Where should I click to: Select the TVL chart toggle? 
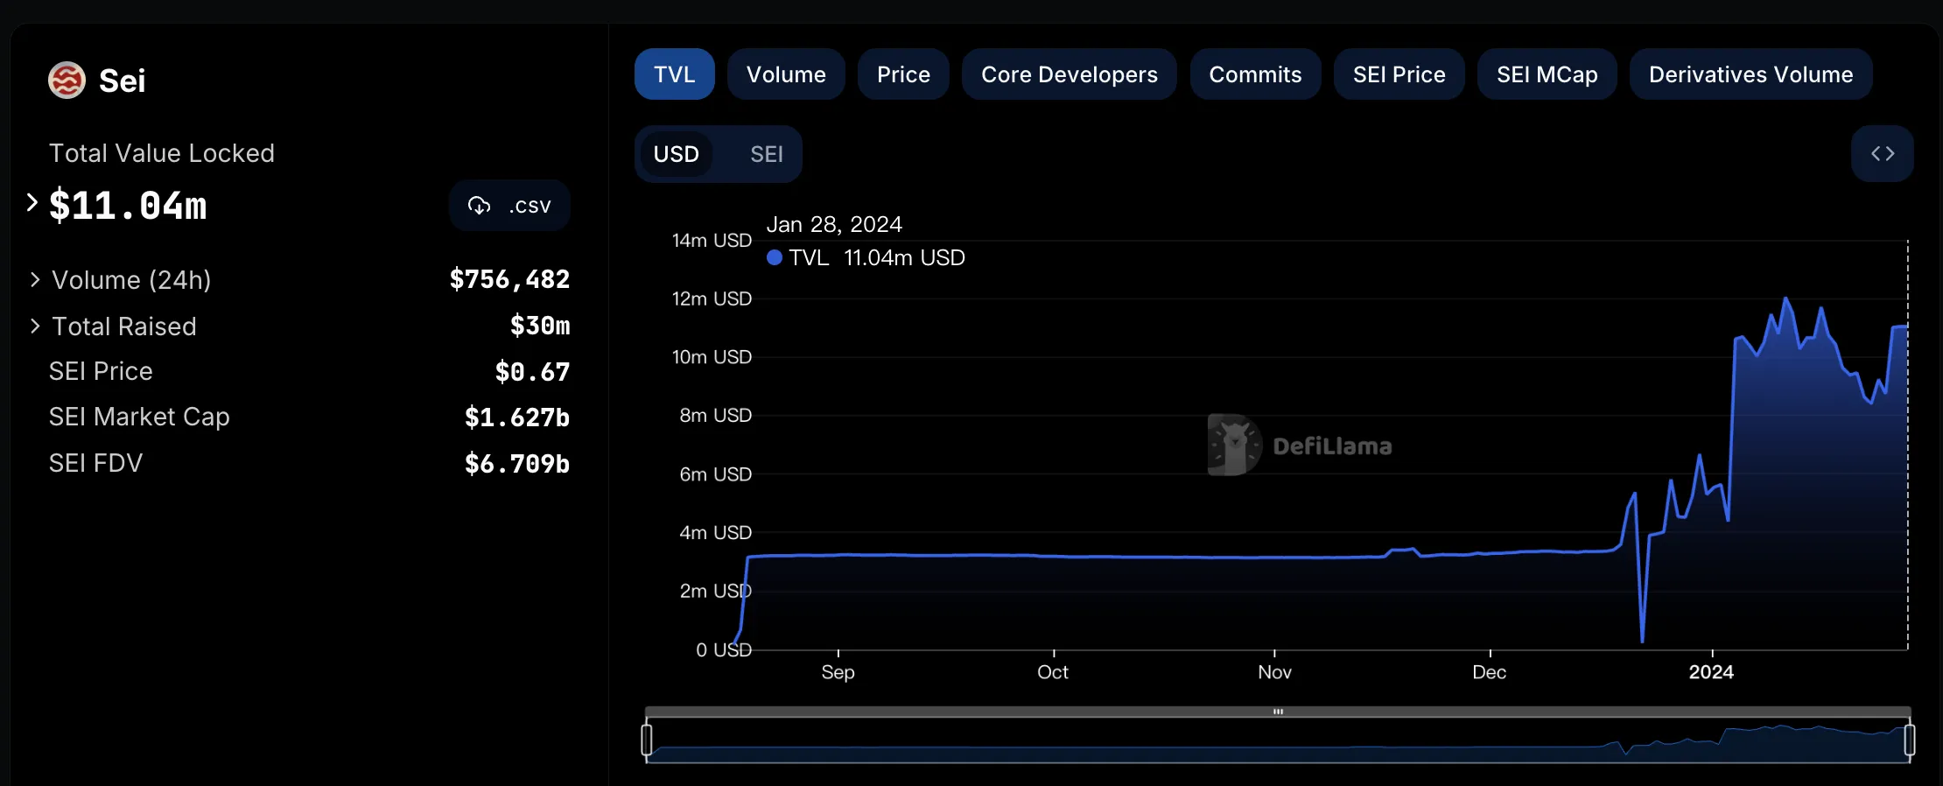point(675,74)
